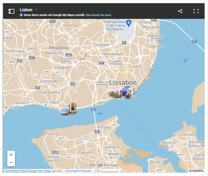Screen dimensions: 208x176
Task: Click the Lisbon airport plane icon
Action: point(128,23)
